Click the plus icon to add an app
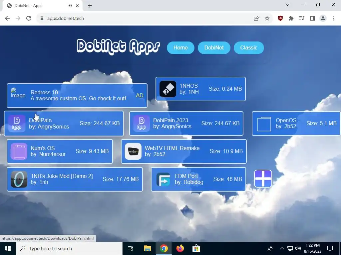This screenshot has width=341, height=255. (x=263, y=179)
